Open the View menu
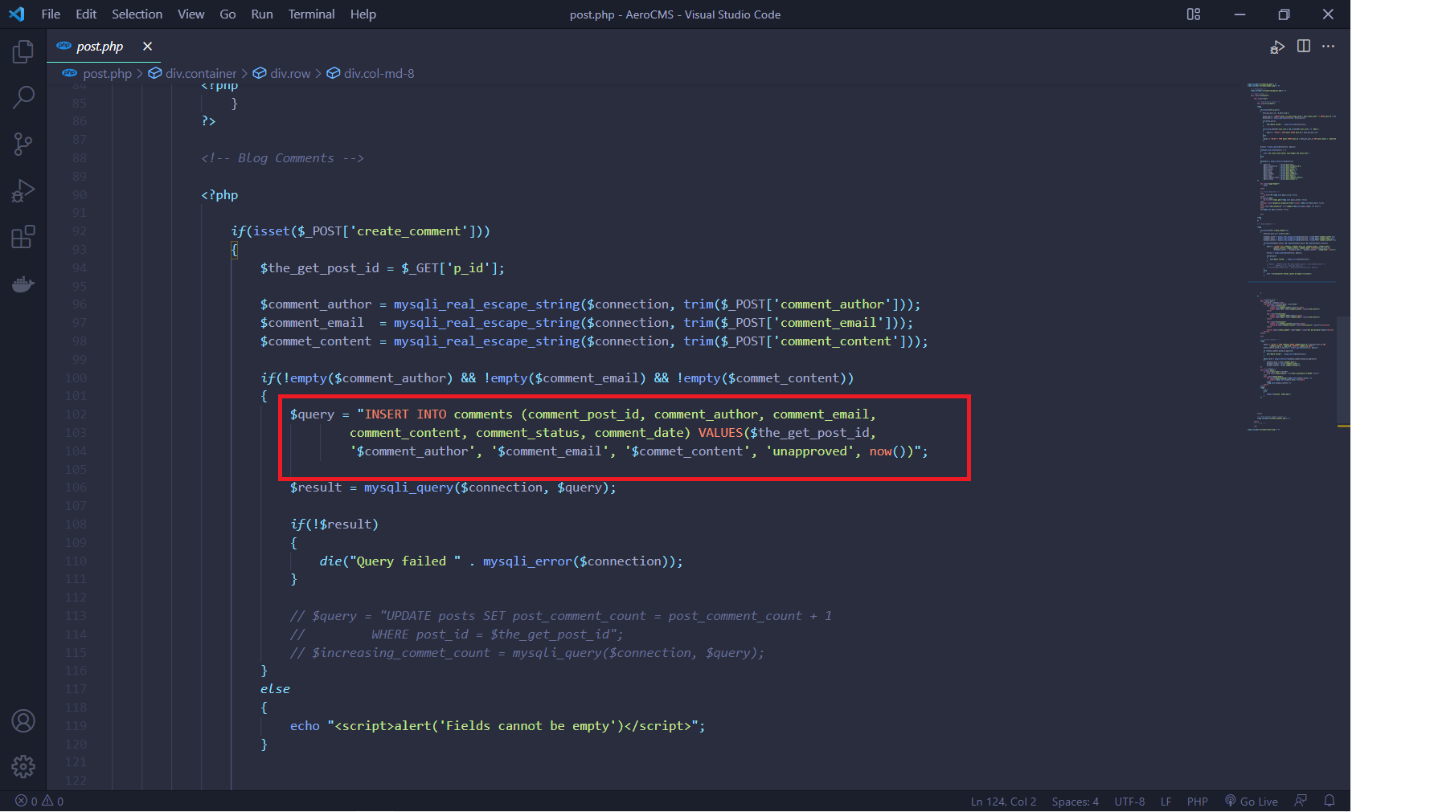 [191, 14]
